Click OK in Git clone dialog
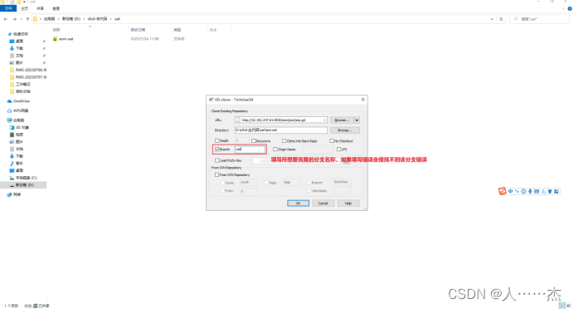Image resolution: width=574 pixels, height=309 pixels. click(x=298, y=203)
